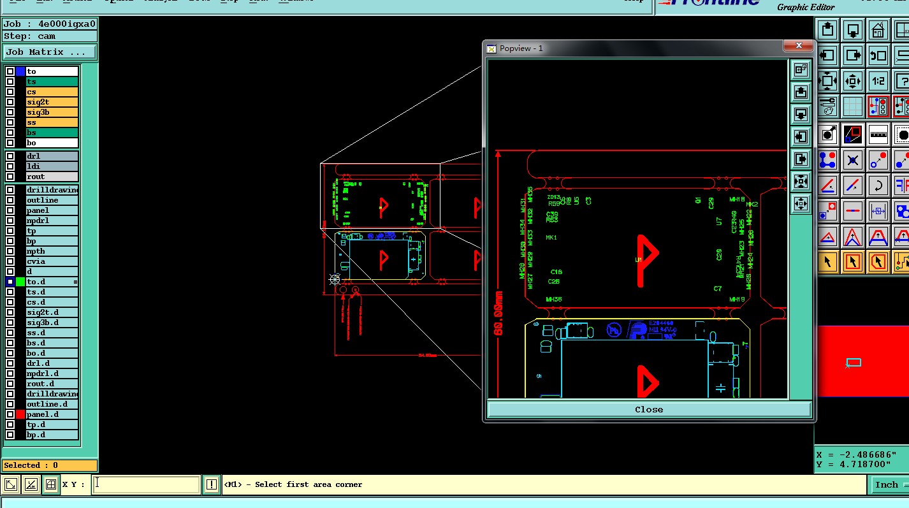Screen dimensions: 909x508
Task: Toggle the checkbox for layer ts
Action: coord(10,82)
